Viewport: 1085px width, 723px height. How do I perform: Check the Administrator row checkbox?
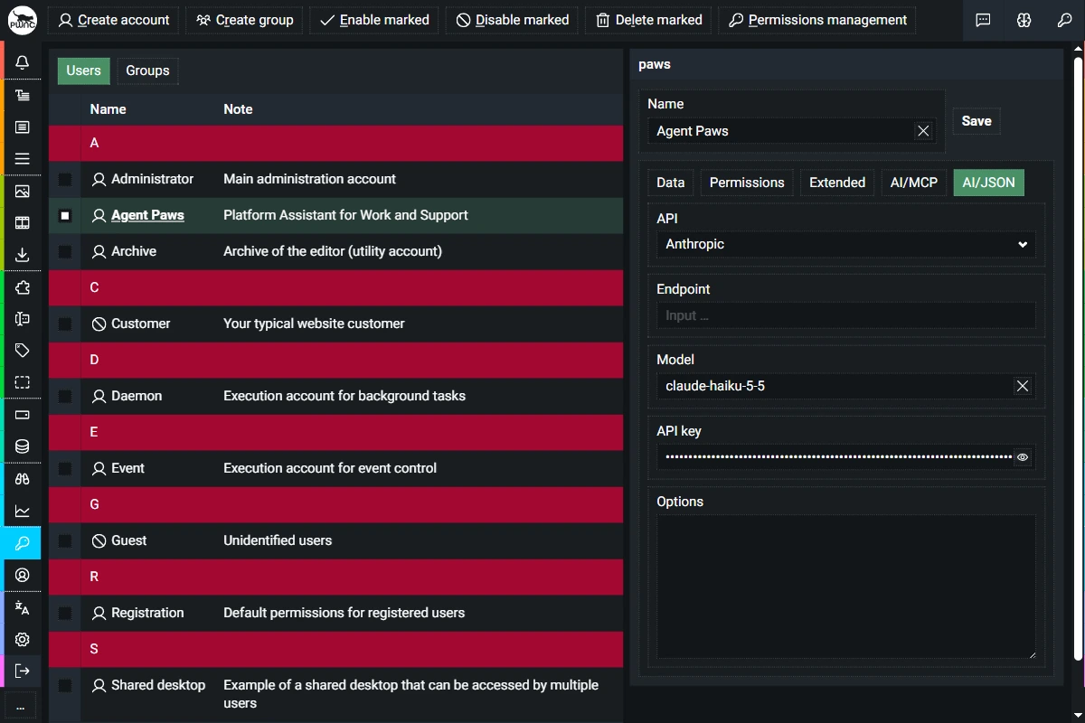tap(65, 180)
